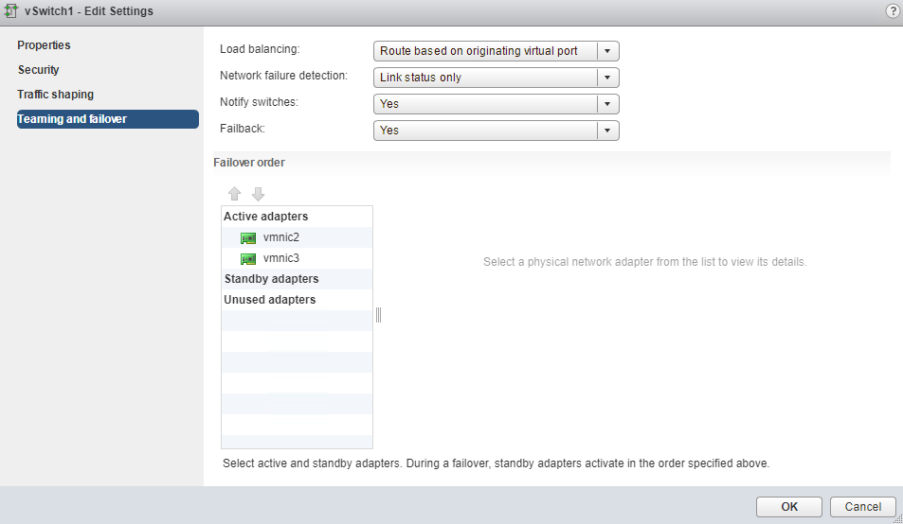
Task: Expand the Failback dropdown arrow
Action: pyautogui.click(x=608, y=131)
